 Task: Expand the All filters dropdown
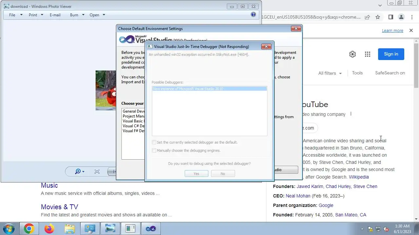pos(330,73)
